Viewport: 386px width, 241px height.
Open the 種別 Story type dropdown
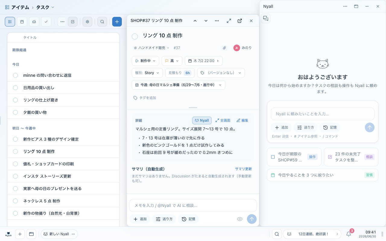click(x=147, y=73)
